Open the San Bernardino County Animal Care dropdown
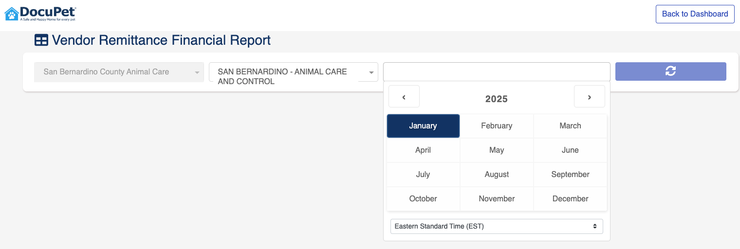 (119, 72)
